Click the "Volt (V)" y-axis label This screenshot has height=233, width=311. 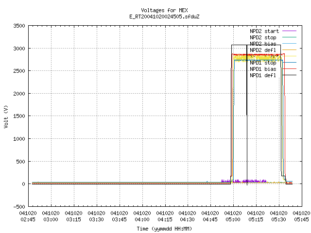click(6, 116)
